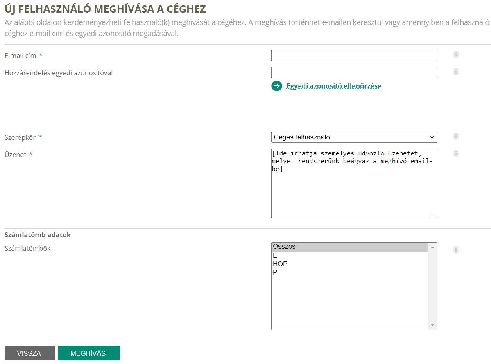Click the Számlatömbök list scroll down arrow
Image resolution: width=491 pixels, height=364 pixels.
pyautogui.click(x=432, y=325)
